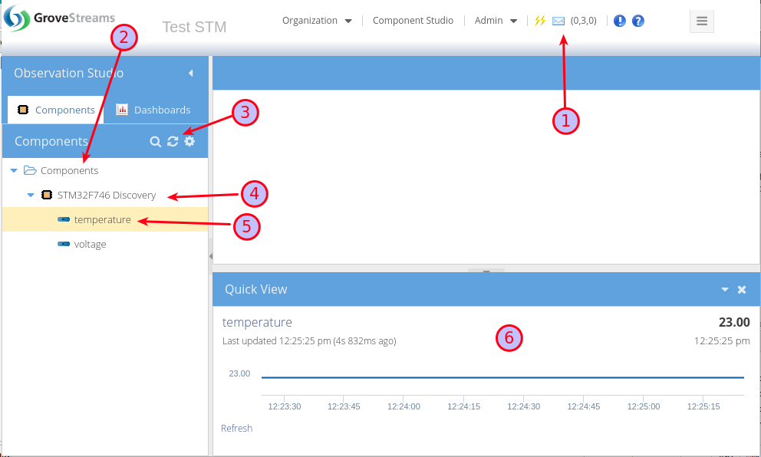Open the Admin dropdown menu
The height and width of the screenshot is (457, 761).
[x=496, y=21]
